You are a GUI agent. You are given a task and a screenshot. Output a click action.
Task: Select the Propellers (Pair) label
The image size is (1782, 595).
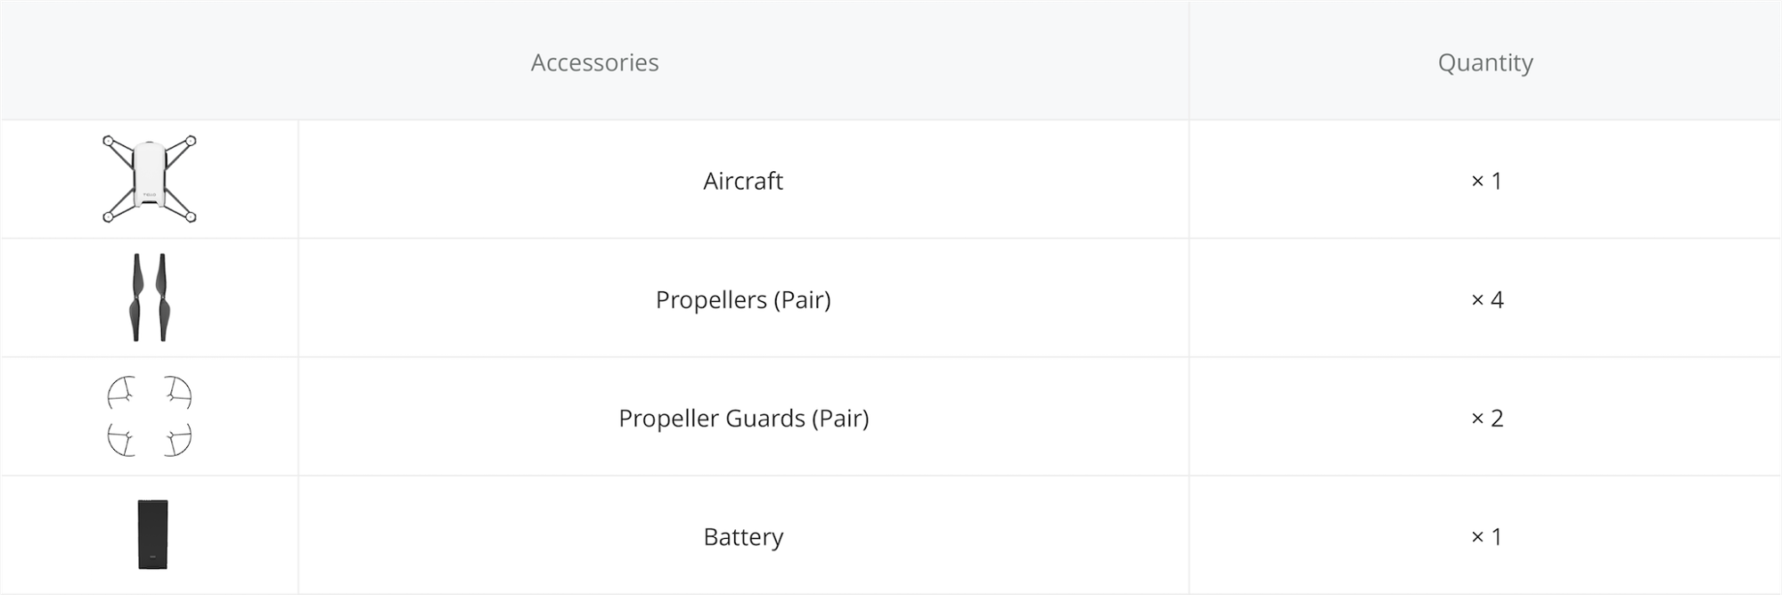(x=743, y=299)
